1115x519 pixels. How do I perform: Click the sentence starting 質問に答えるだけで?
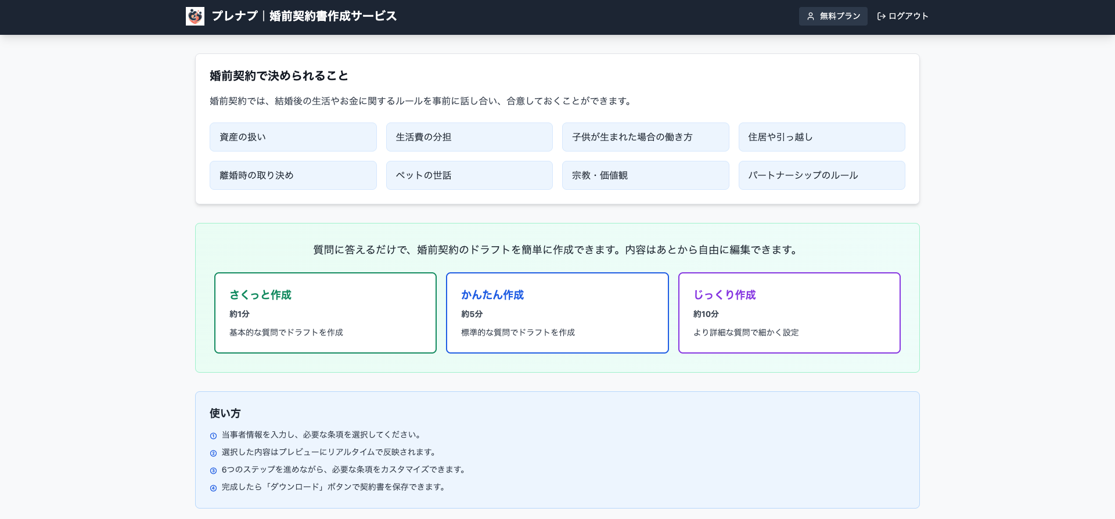[x=557, y=250]
